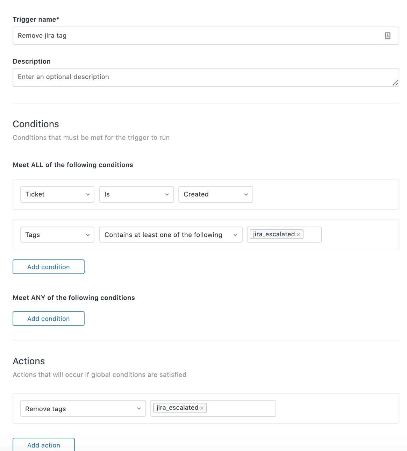The width and height of the screenshot is (407, 451).
Task: Open the Is operator dropdown
Action: 136,194
